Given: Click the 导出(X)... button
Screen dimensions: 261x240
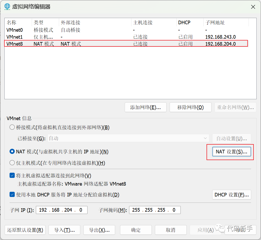Looking at the screenshot, I should click(99, 230).
